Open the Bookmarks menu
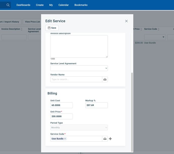Screen dimensions: 174x154 81,5
